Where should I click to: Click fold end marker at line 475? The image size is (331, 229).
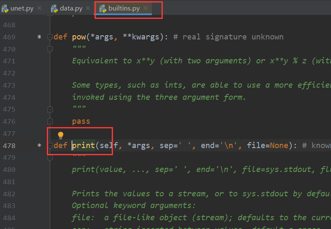pyautogui.click(x=50, y=109)
